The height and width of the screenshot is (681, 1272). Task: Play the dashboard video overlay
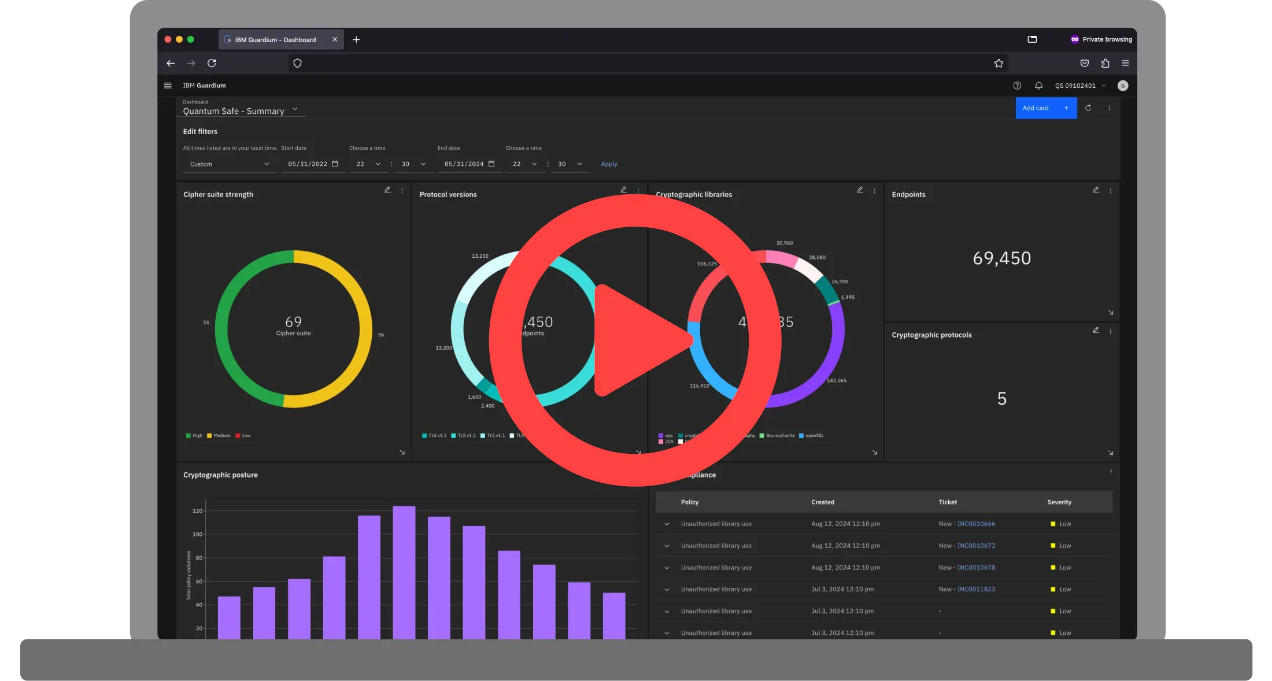pyautogui.click(x=635, y=340)
